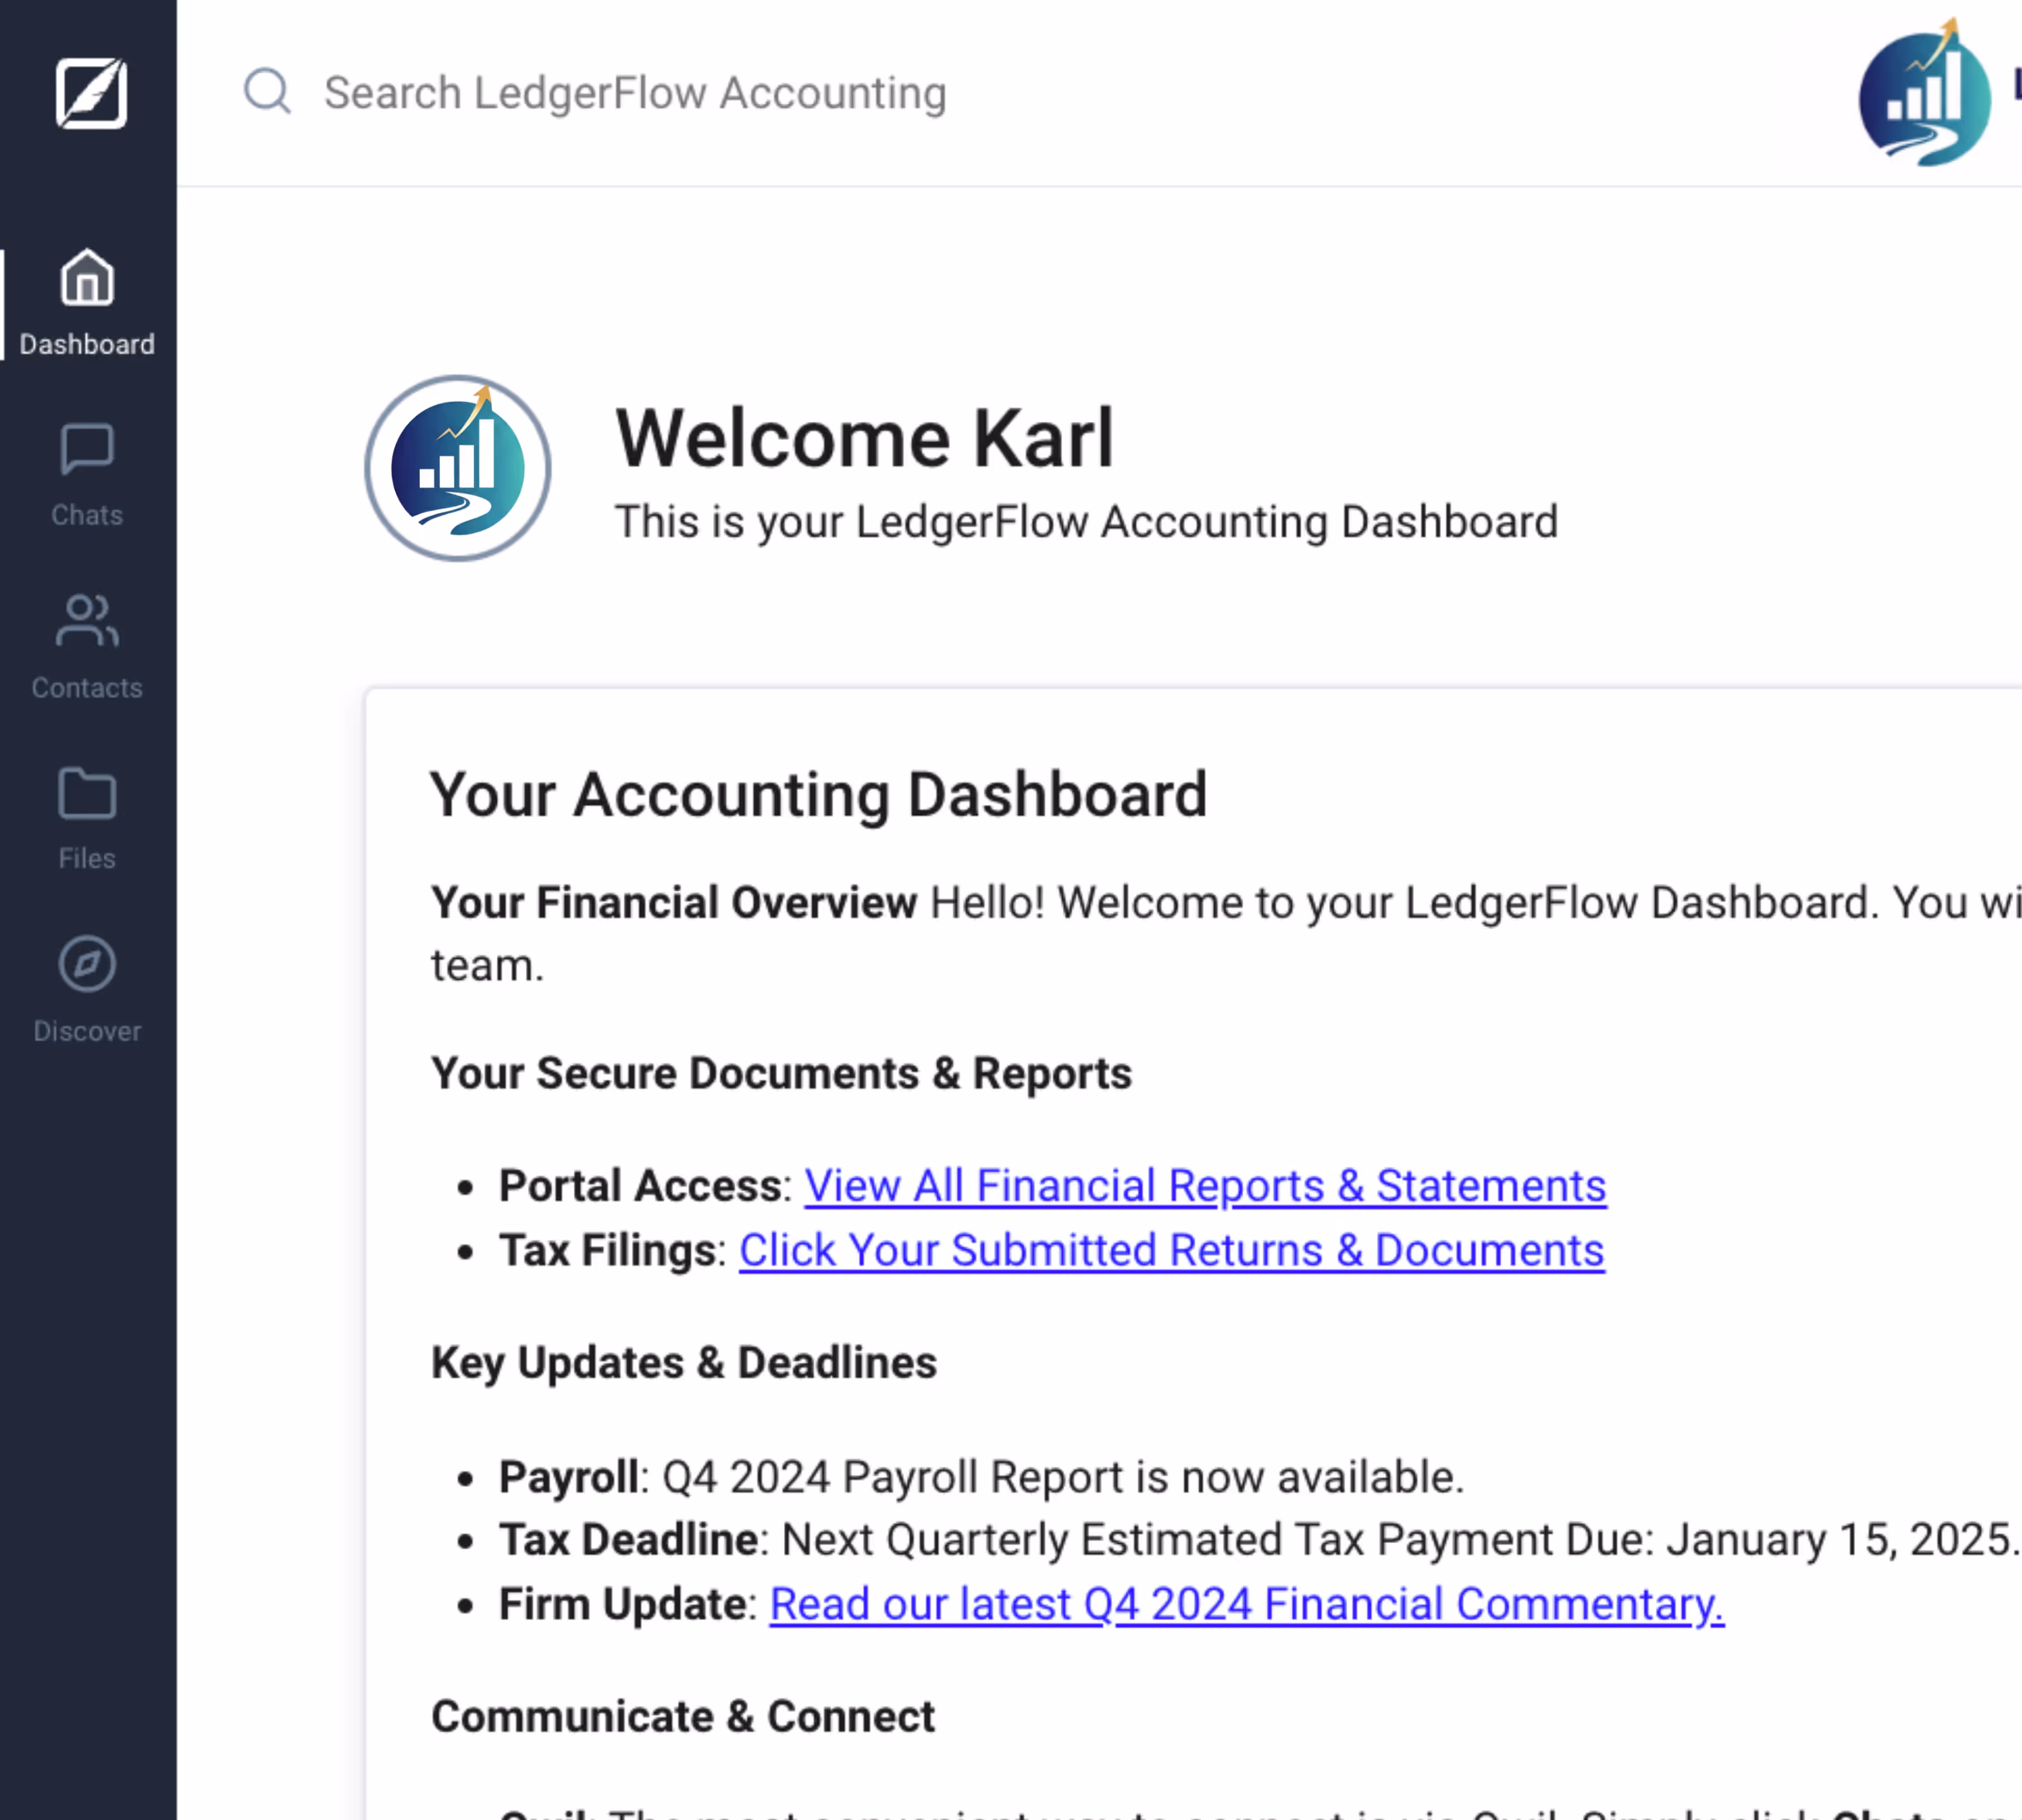Focus the Search LedgerFlow Accounting field
The image size is (2022, 1820).
[635, 93]
